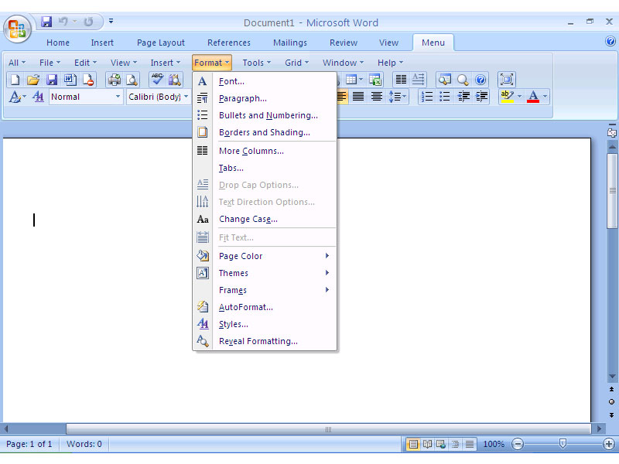Screen dimensions: 619x464
Task: Open a file using the Open folder icon
Action: [32, 79]
